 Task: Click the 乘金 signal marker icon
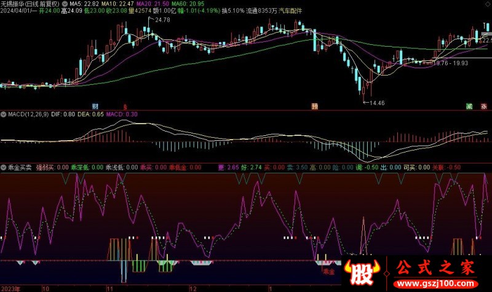320,269
